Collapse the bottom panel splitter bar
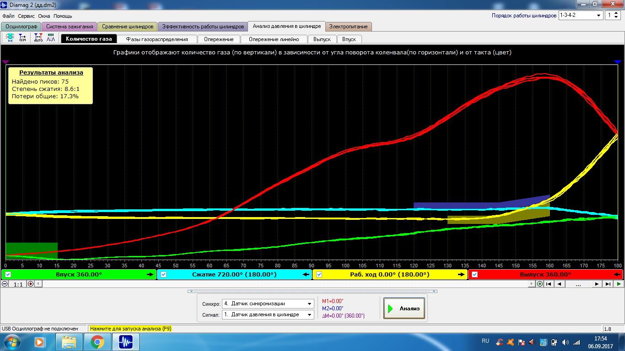Viewport: 625px width, 351px height. [x=312, y=291]
